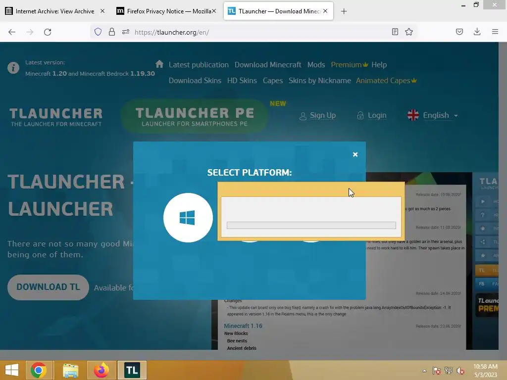This screenshot has height=380, width=507.
Task: Open the Mods section
Action: pyautogui.click(x=316, y=65)
